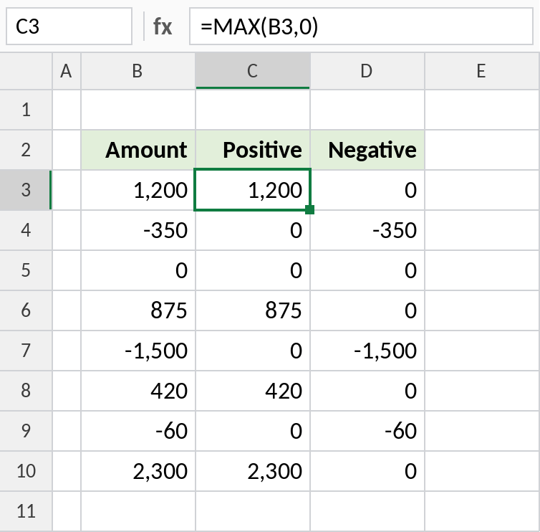Select cell D9 with -60
The width and height of the screenshot is (540, 532).
[x=367, y=431]
